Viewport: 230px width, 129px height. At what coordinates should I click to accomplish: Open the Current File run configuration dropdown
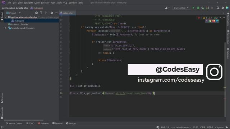[181, 8]
